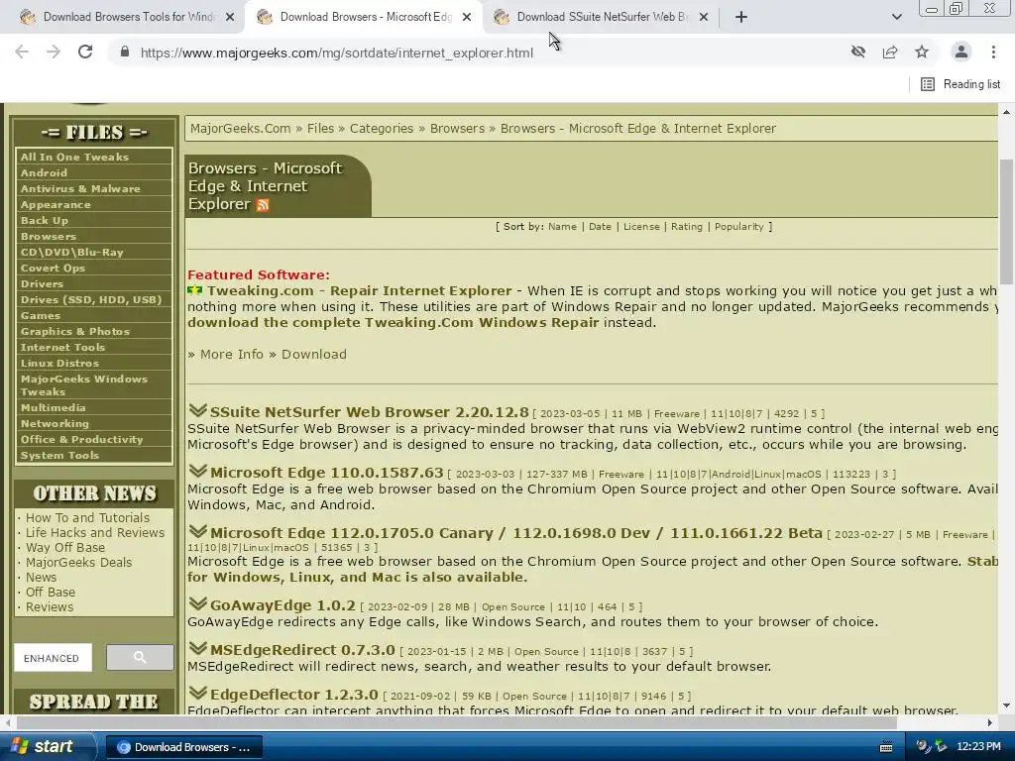The width and height of the screenshot is (1015, 761).
Task: Open the EdgeDeflector 1.2.3.0 link
Action: [x=293, y=695]
